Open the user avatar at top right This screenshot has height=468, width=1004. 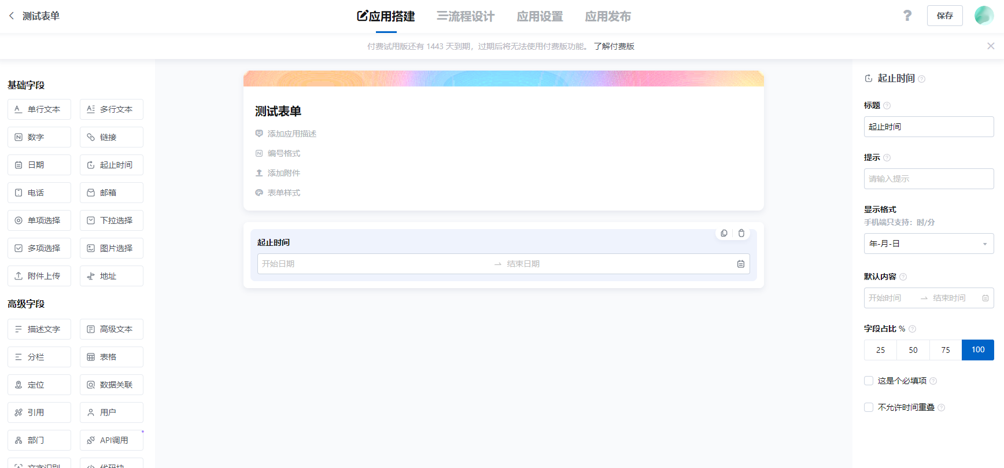pyautogui.click(x=984, y=16)
